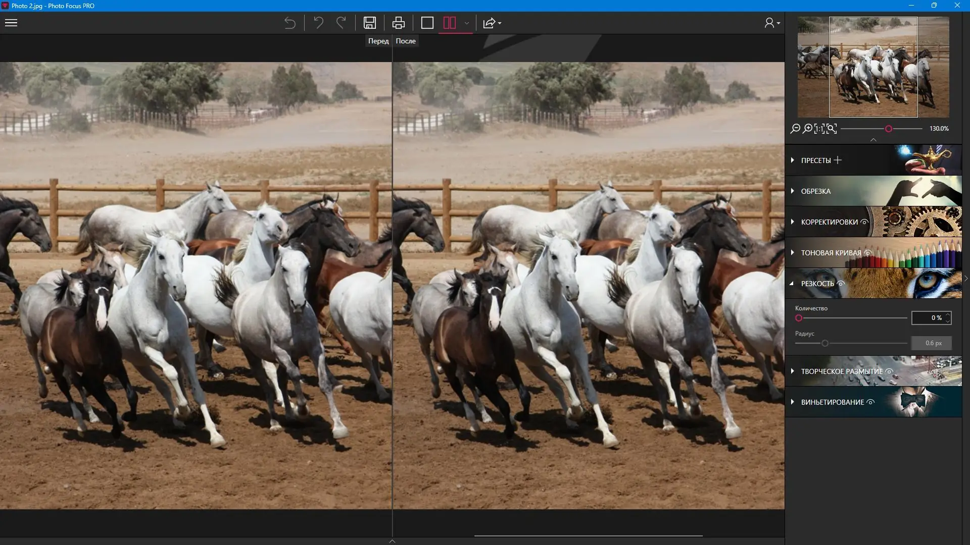This screenshot has height=545, width=970.
Task: Click the zoom out magnifier
Action: point(795,129)
